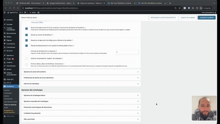220x124 pixels.
Task: Click 'Cerrar menú' collapse link
Action: pyautogui.click(x=9, y=116)
